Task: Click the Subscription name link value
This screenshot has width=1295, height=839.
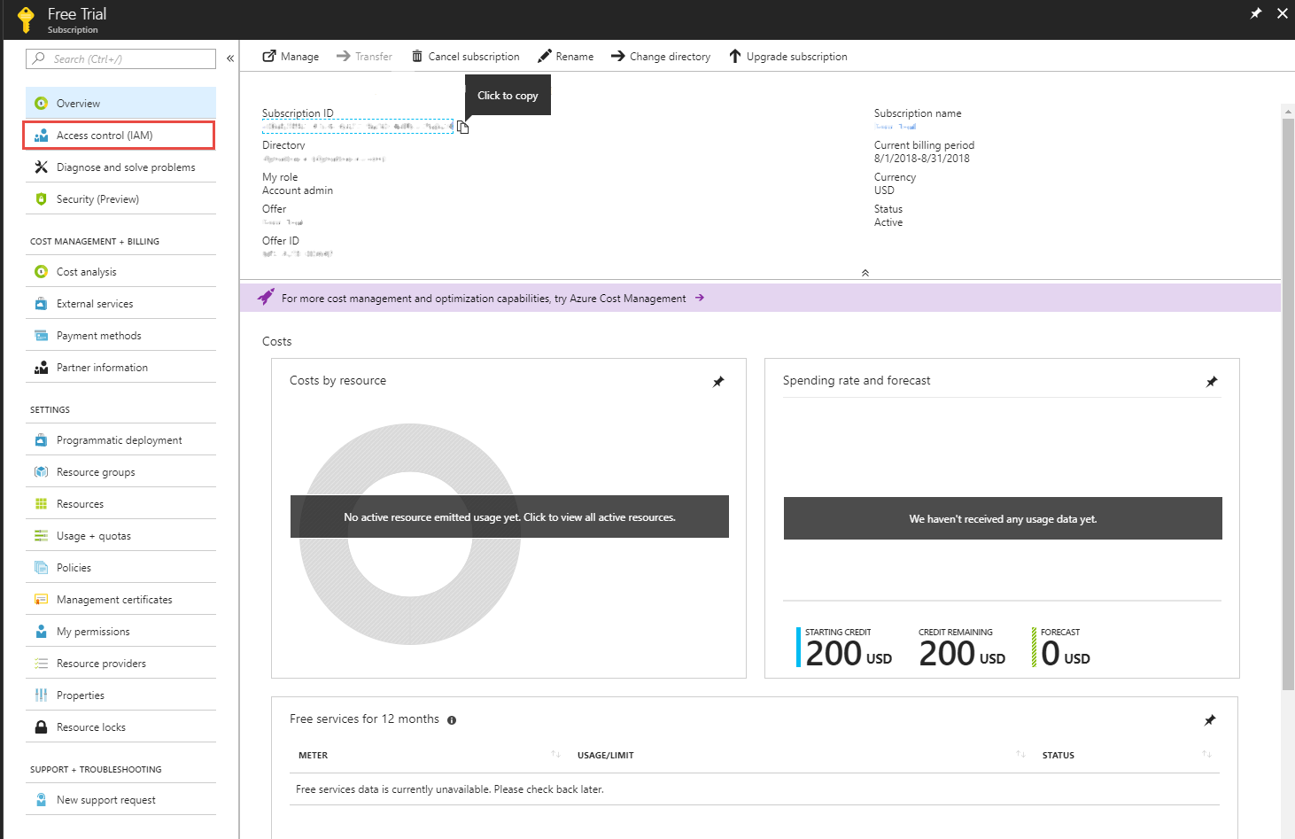Action: point(896,127)
